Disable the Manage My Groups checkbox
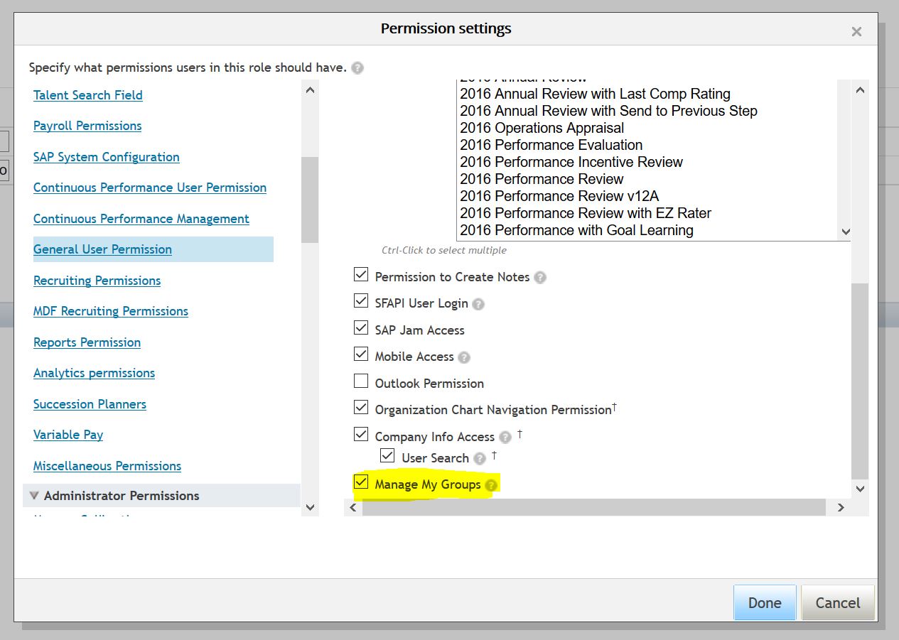The height and width of the screenshot is (640, 899). [361, 483]
